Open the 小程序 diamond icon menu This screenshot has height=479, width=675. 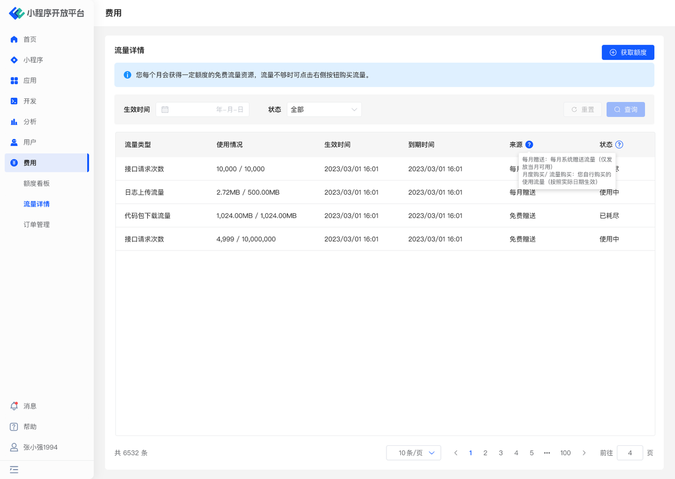click(x=14, y=60)
